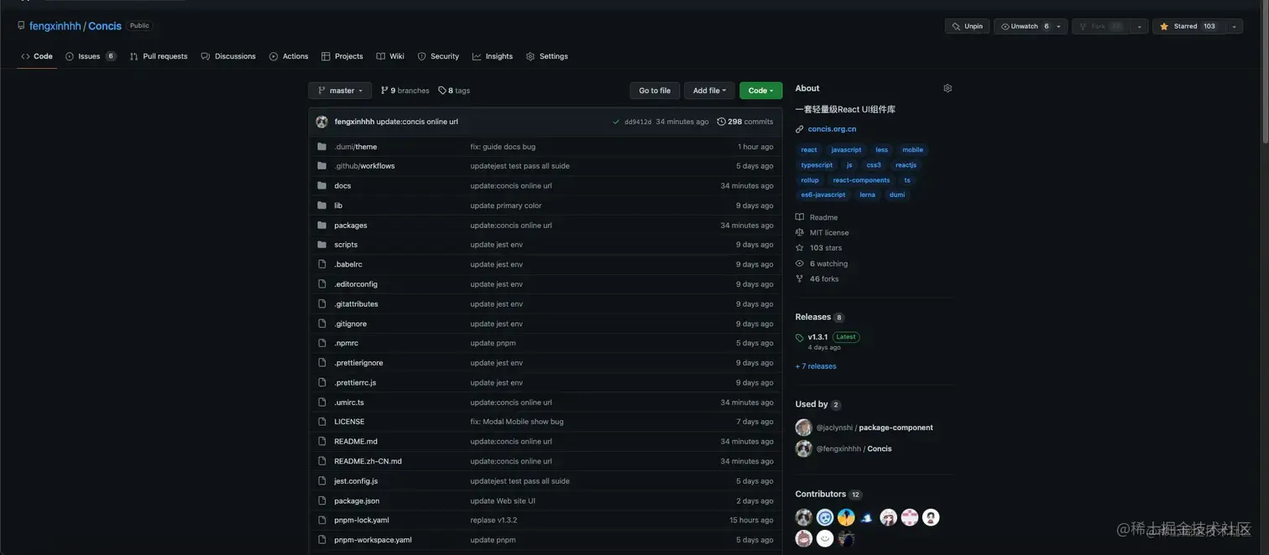Click the dumi topic tag
The height and width of the screenshot is (555, 1269).
897,195
